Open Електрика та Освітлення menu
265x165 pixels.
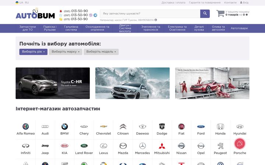point(177,28)
